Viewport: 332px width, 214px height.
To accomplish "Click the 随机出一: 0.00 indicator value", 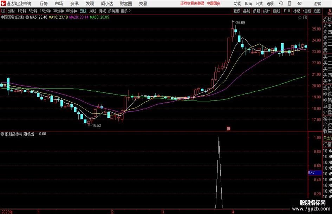I will click(x=35, y=134).
